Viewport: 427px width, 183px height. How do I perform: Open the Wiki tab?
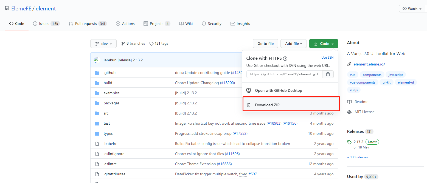(x=186, y=24)
